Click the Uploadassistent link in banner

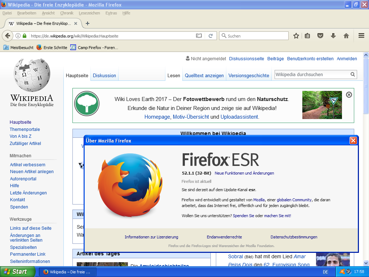click(239, 117)
